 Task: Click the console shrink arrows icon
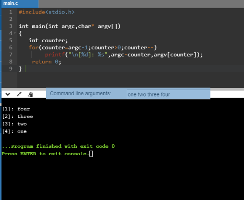(x=19, y=94)
